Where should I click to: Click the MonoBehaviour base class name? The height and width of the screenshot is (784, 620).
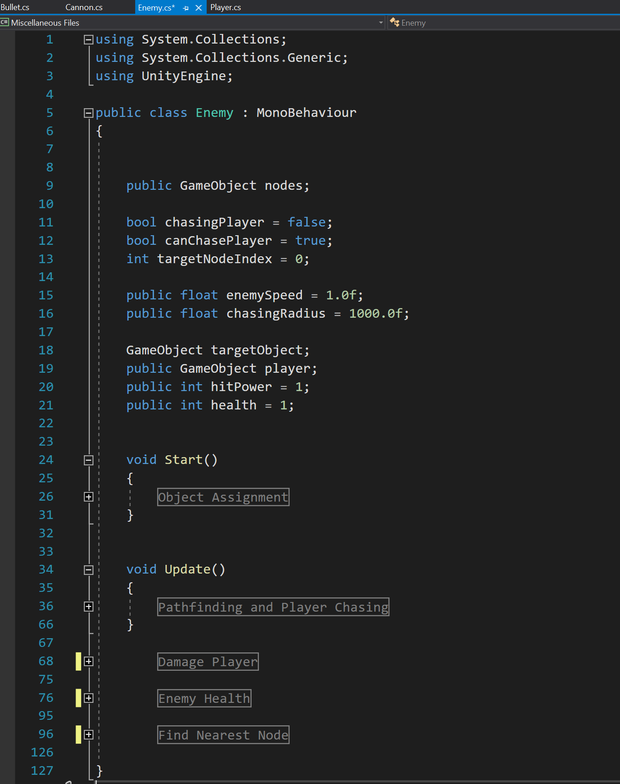point(307,113)
